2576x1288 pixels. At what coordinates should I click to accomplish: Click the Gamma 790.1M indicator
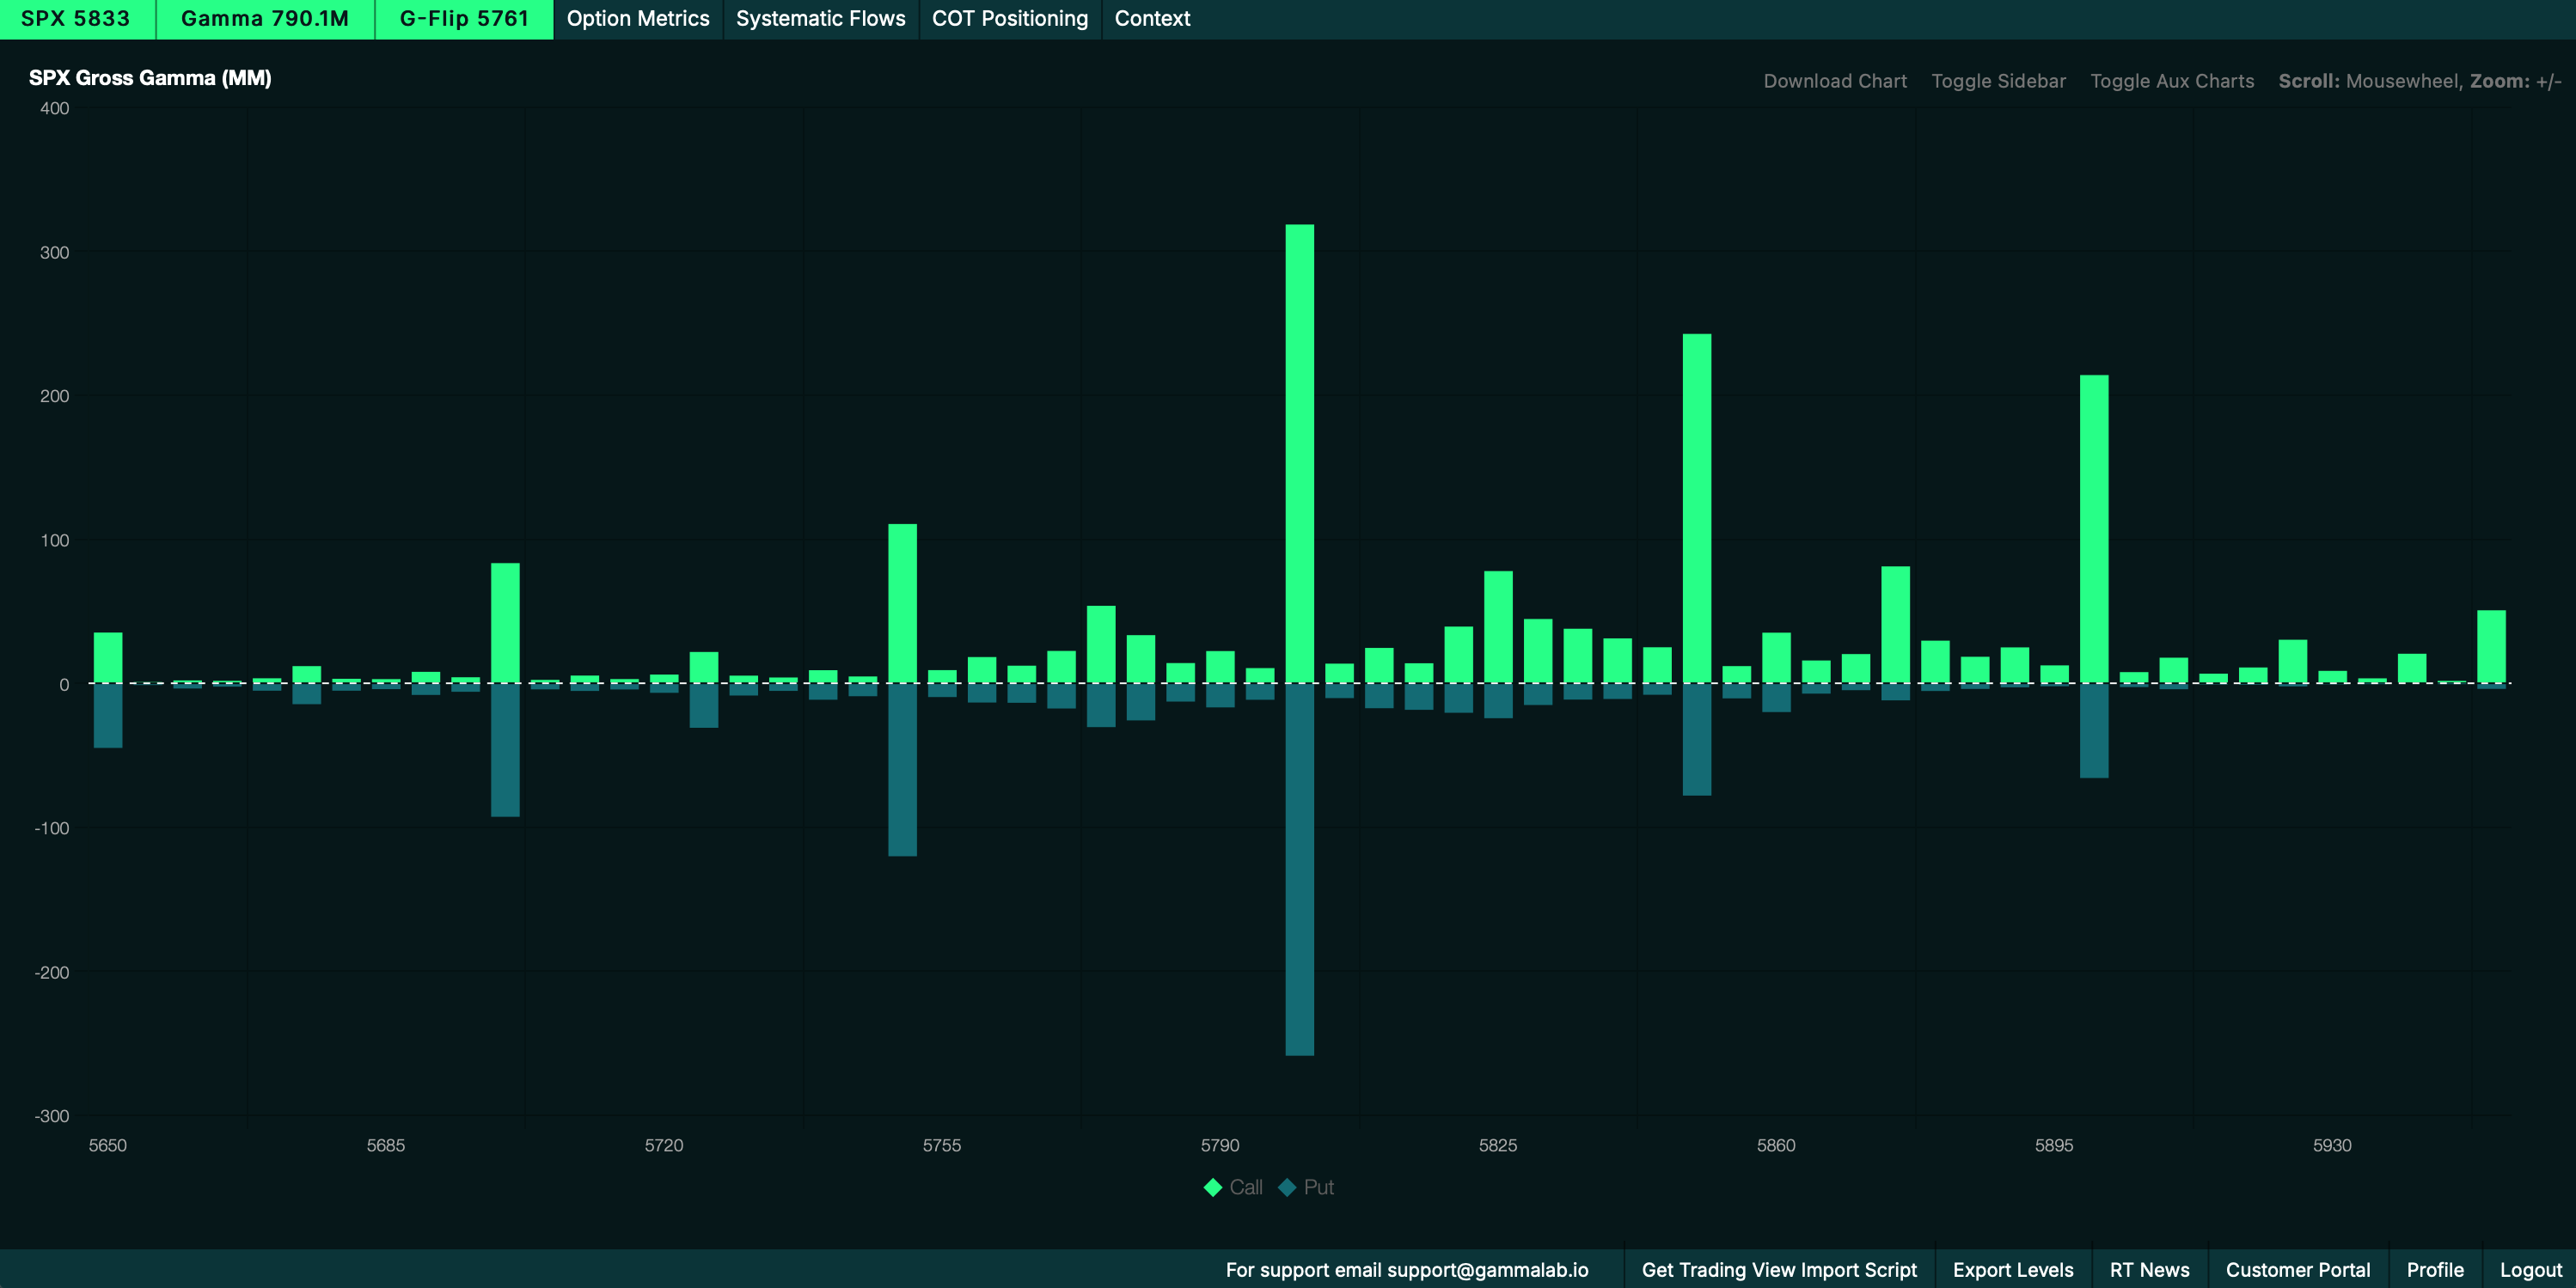click(265, 19)
